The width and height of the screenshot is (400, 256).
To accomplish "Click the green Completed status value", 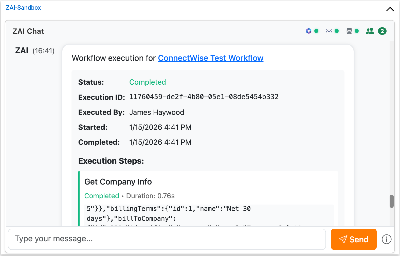I will click(148, 82).
